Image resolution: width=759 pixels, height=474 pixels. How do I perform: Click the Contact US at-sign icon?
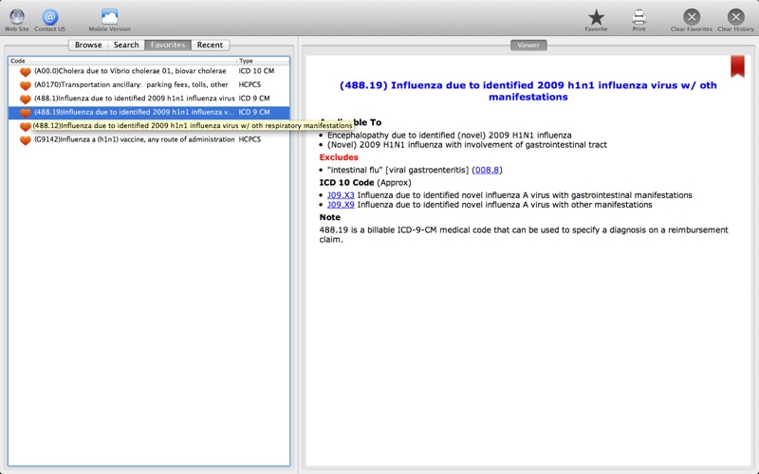coord(50,16)
